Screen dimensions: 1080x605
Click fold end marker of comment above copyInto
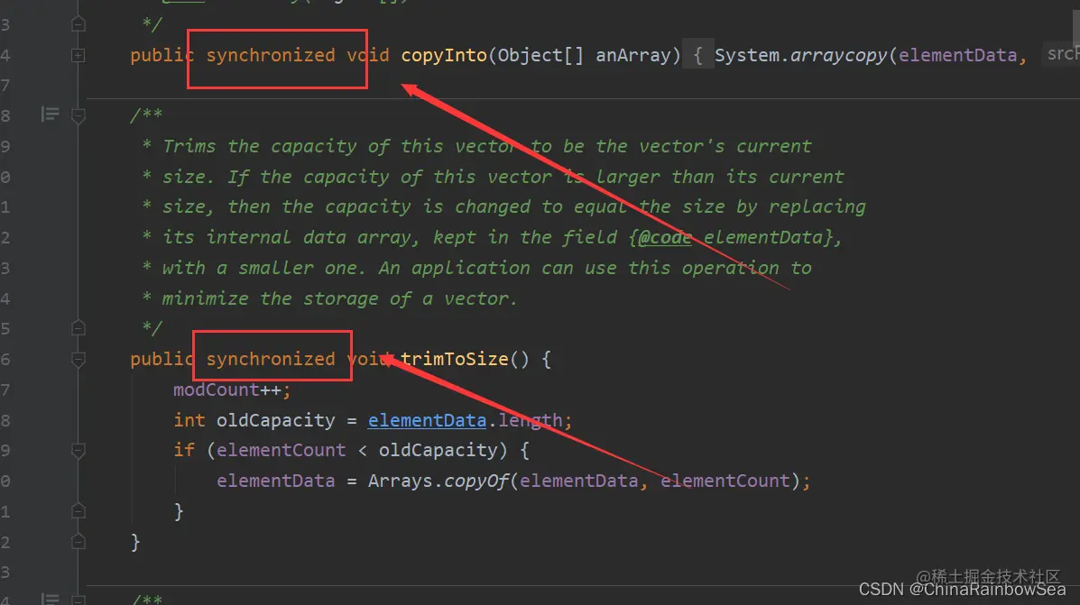pos(78,24)
